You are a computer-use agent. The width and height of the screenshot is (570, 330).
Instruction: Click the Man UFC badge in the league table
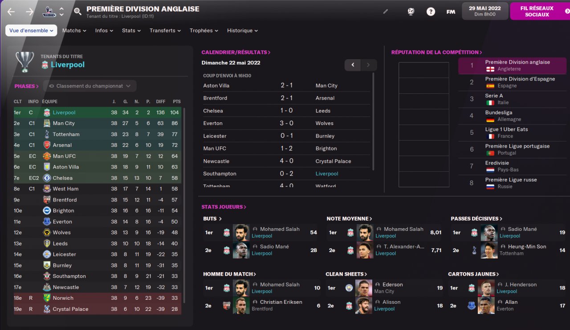47,156
